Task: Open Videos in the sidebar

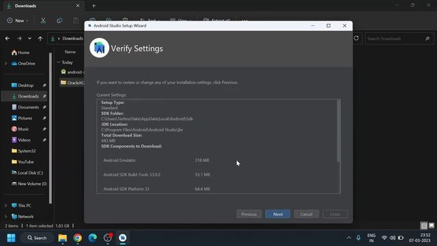Action: [21, 140]
